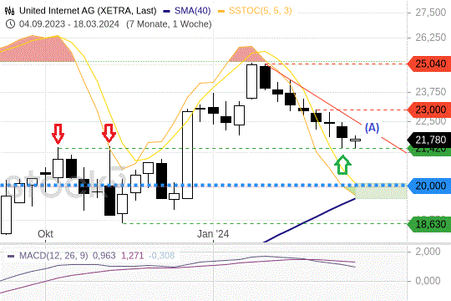The height and width of the screenshot is (301, 451).
Task: Open the 04.09.2023 - 18.03.2024 date range
Action: pyautogui.click(x=69, y=24)
